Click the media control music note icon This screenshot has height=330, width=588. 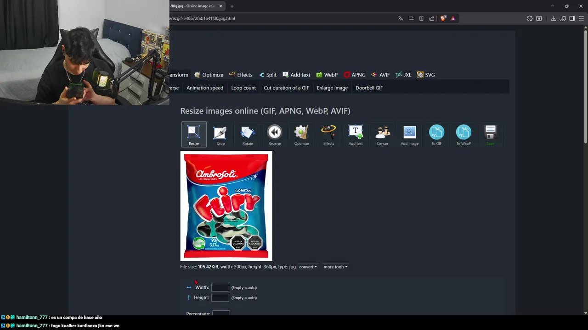(x=563, y=18)
